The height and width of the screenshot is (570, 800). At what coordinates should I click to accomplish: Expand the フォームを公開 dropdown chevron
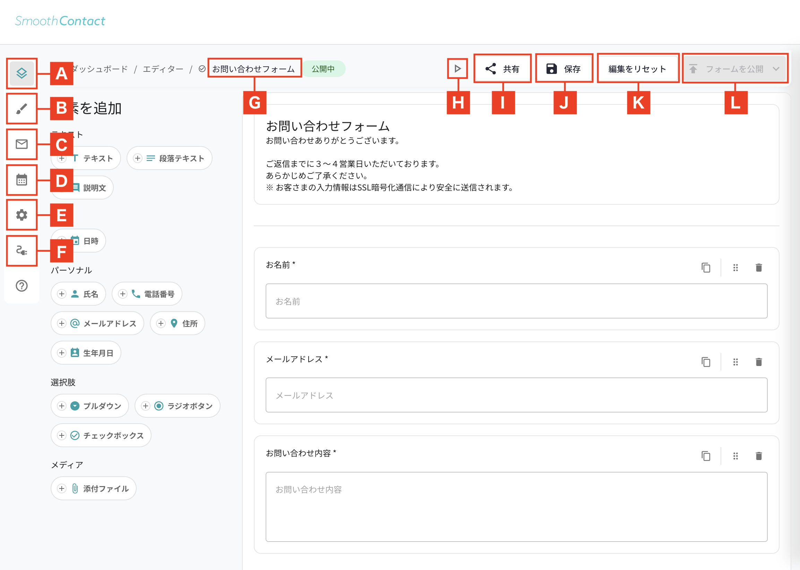point(776,69)
